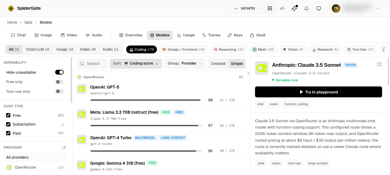Click the Claude 3.5 Sonnet large logo
The height and width of the screenshot is (175, 390).
click(x=262, y=68)
